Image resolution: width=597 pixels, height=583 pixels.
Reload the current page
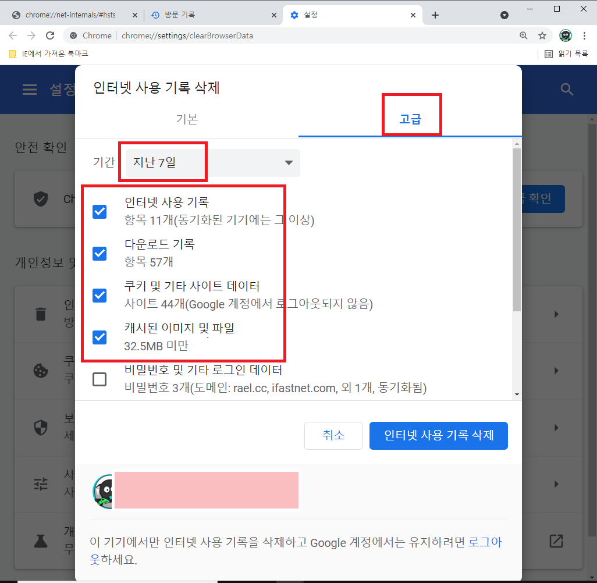click(50, 35)
